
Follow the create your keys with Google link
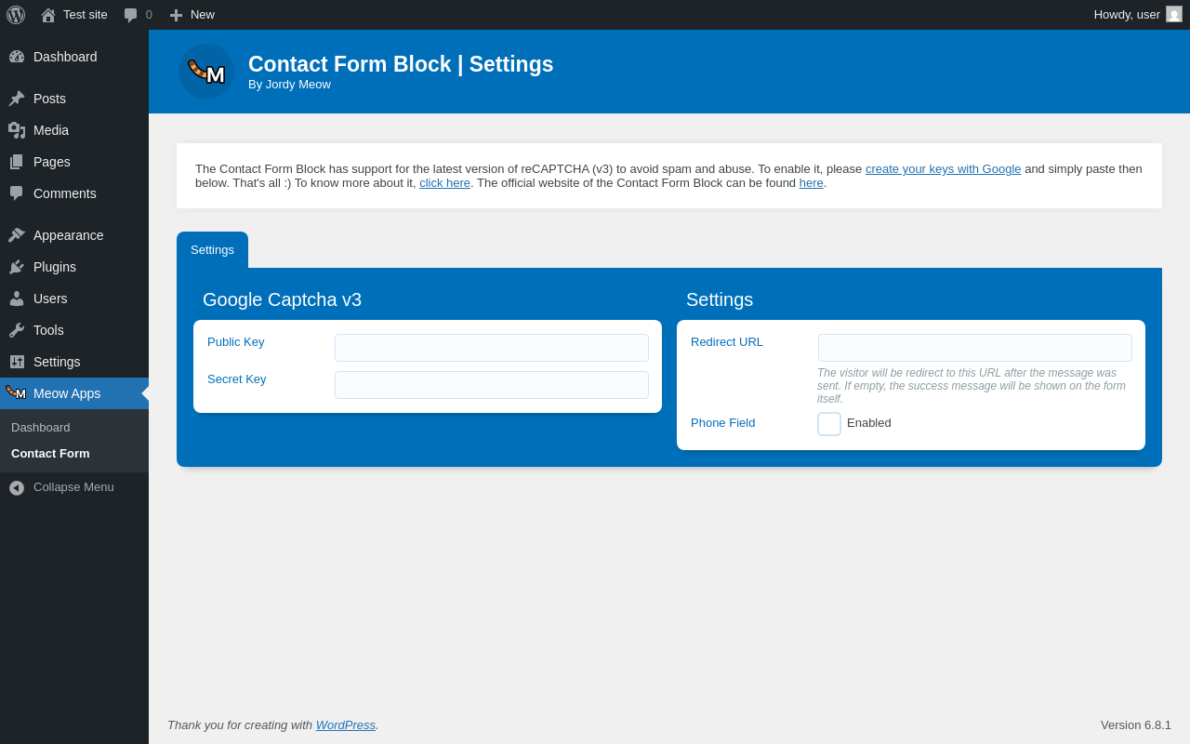pos(943,169)
